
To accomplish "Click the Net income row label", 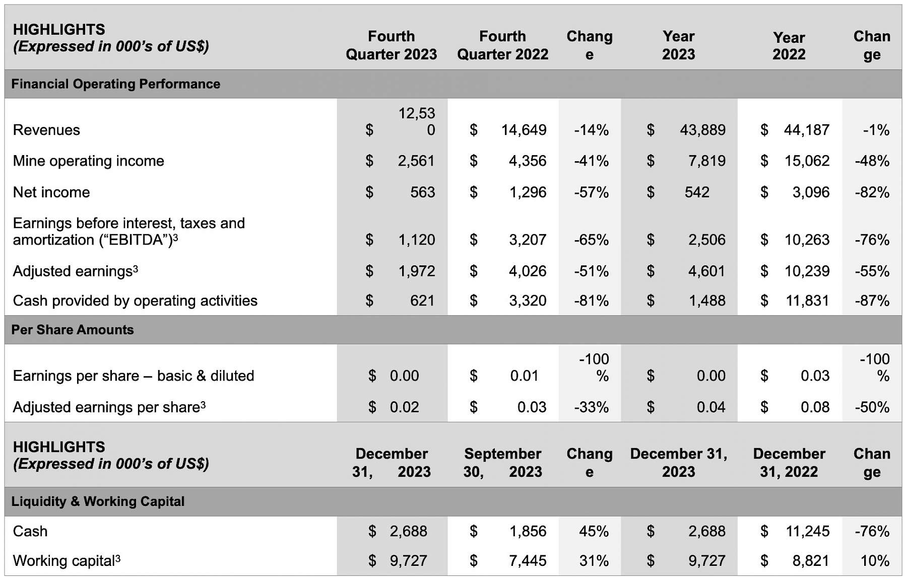I will coord(51,192).
